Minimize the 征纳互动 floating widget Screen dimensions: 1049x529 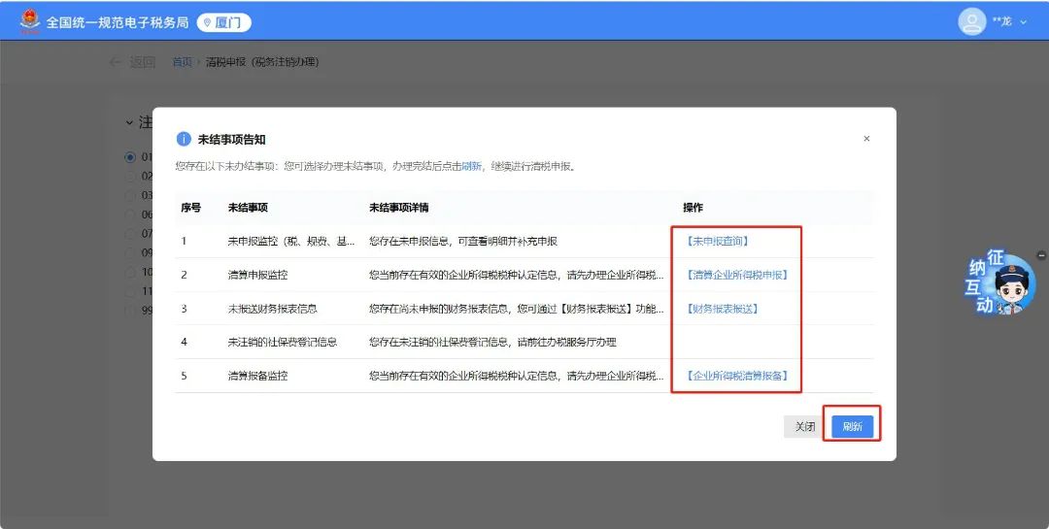1041,255
